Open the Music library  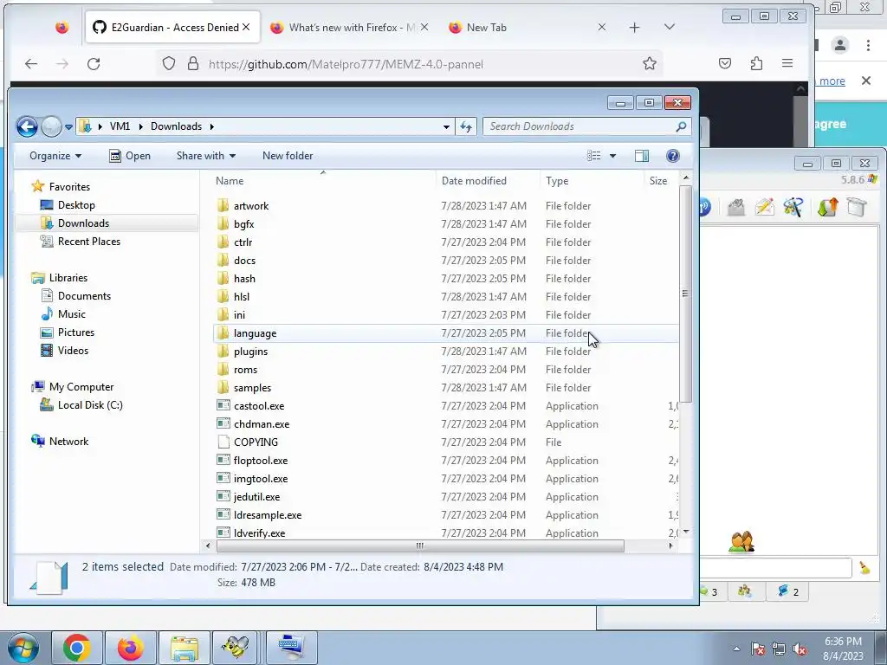pos(63,314)
